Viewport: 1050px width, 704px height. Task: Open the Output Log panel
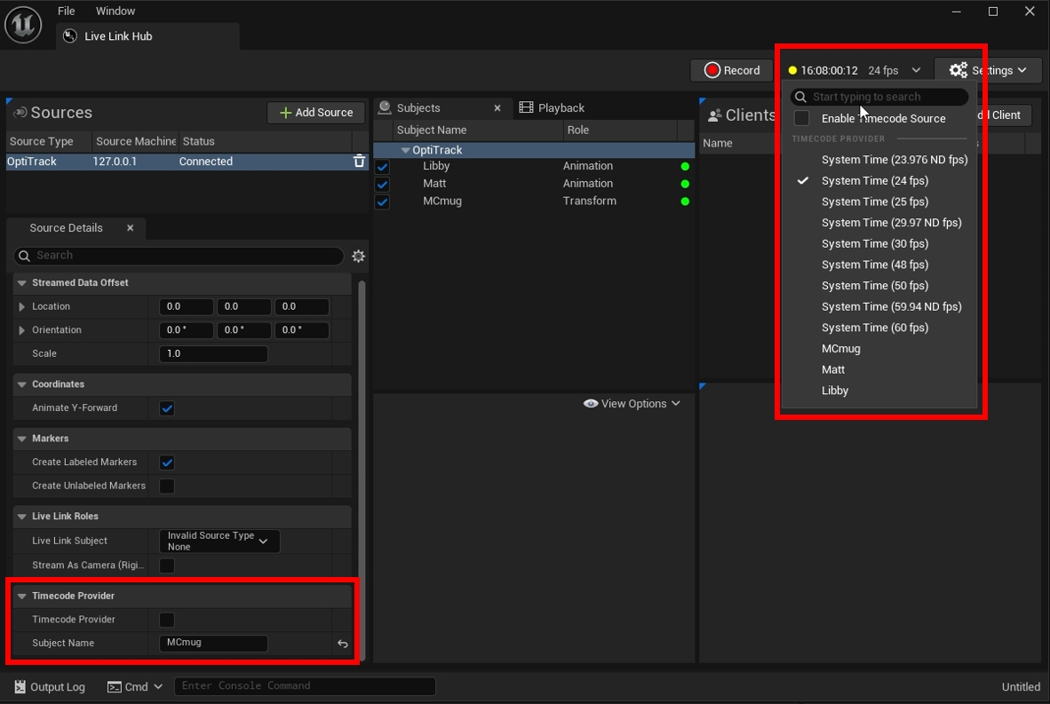[50, 686]
